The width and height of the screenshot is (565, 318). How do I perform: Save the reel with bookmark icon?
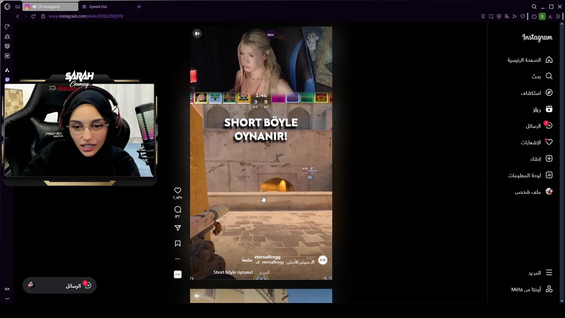pyautogui.click(x=177, y=243)
